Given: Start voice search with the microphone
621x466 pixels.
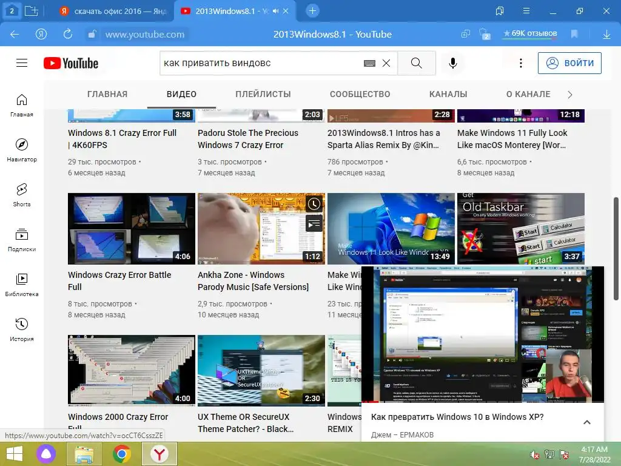Looking at the screenshot, I should pyautogui.click(x=452, y=63).
